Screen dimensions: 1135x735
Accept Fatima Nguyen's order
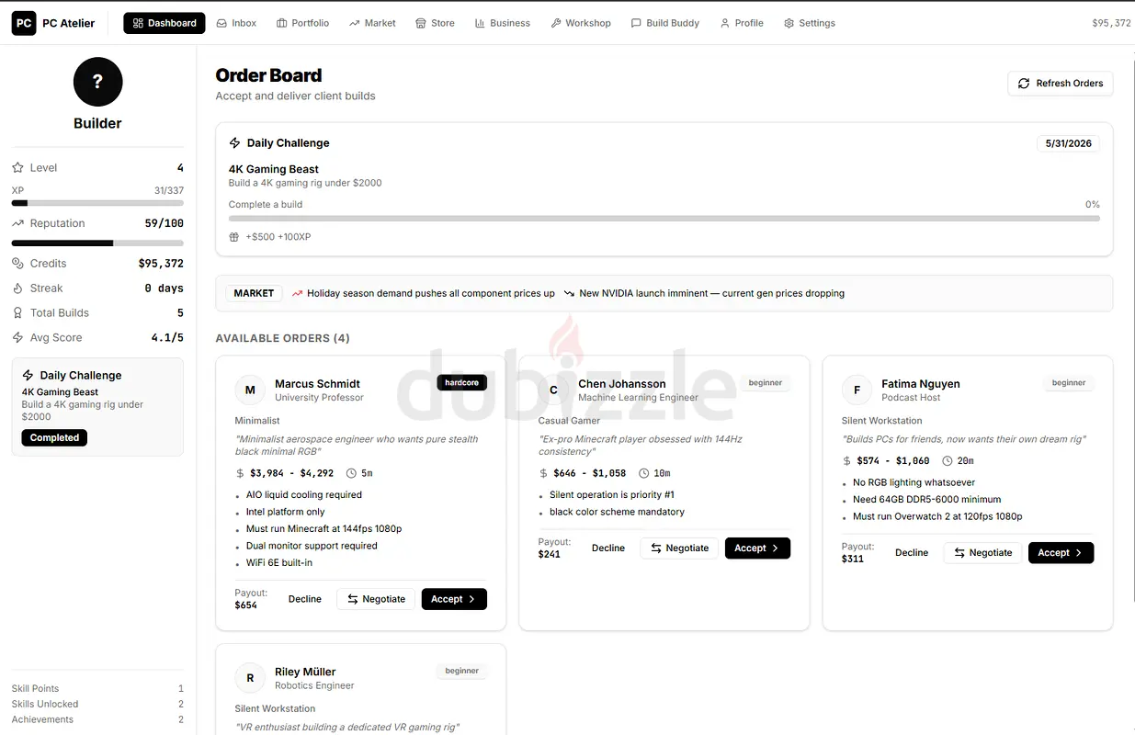pyautogui.click(x=1061, y=553)
